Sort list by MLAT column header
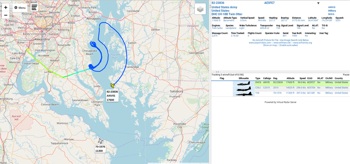This screenshot has height=164, width=350. (320, 79)
